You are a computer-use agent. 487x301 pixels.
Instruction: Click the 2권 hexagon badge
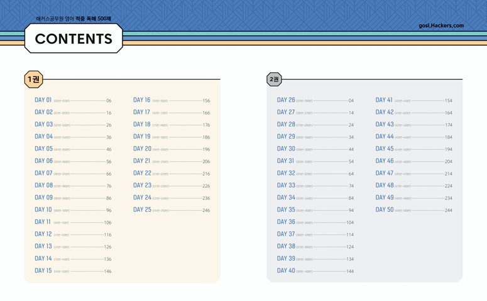pyautogui.click(x=274, y=80)
